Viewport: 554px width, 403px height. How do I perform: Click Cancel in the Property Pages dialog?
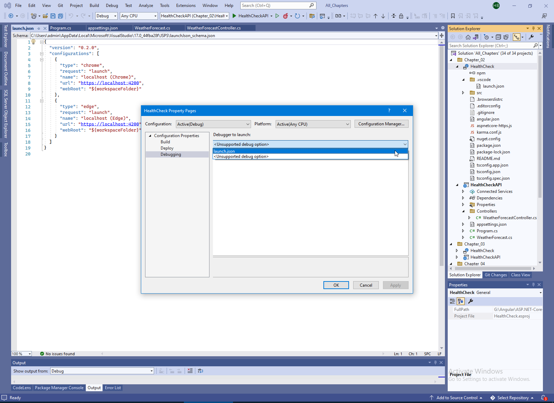tap(366, 285)
